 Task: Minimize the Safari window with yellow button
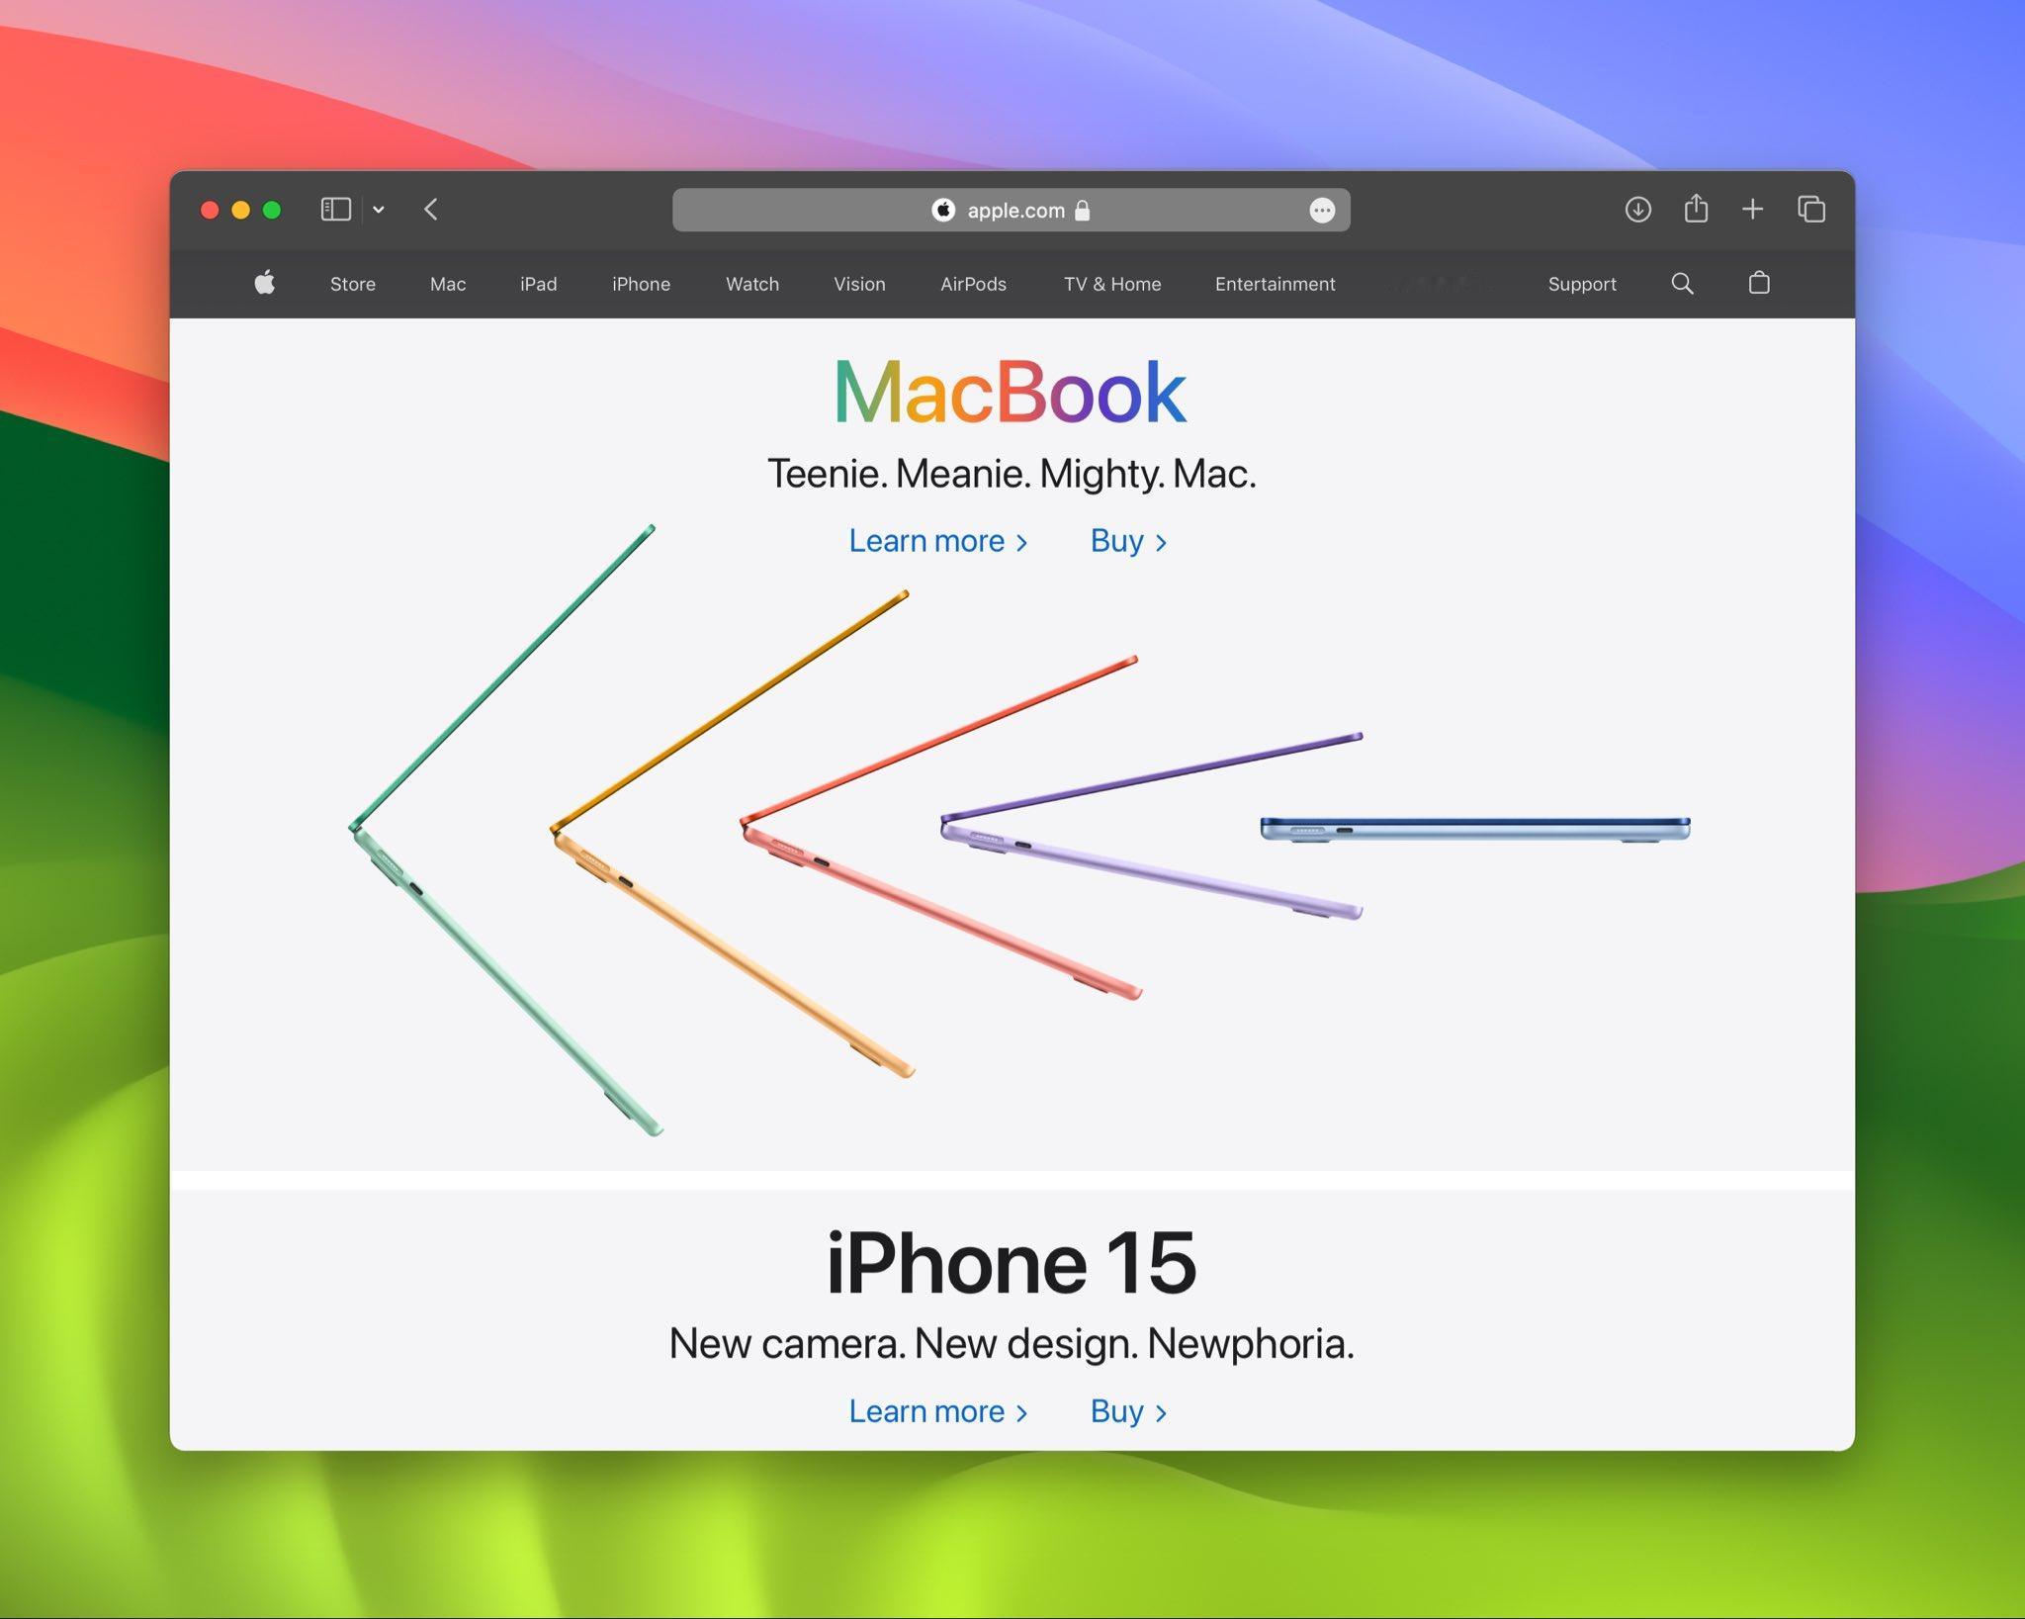click(240, 210)
